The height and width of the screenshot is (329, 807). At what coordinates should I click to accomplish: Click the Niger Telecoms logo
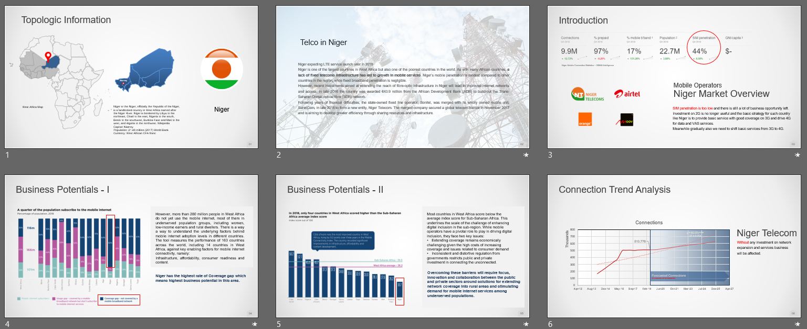(588, 94)
